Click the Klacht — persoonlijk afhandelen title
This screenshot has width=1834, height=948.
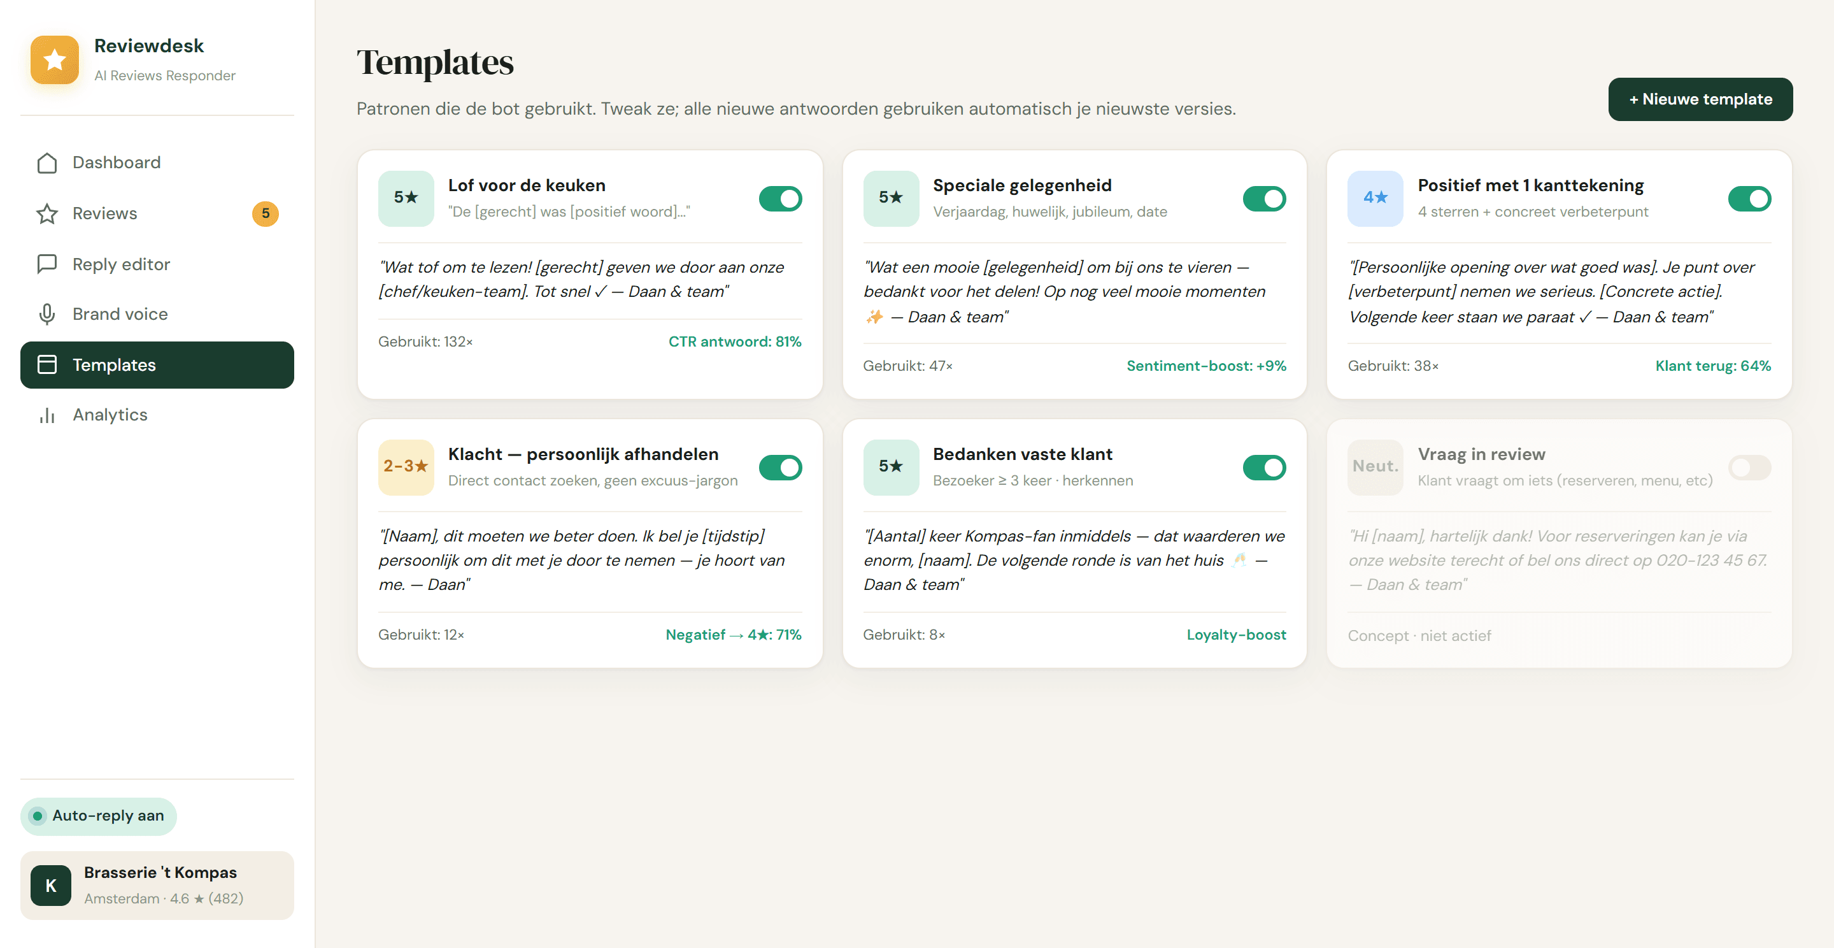coord(583,454)
